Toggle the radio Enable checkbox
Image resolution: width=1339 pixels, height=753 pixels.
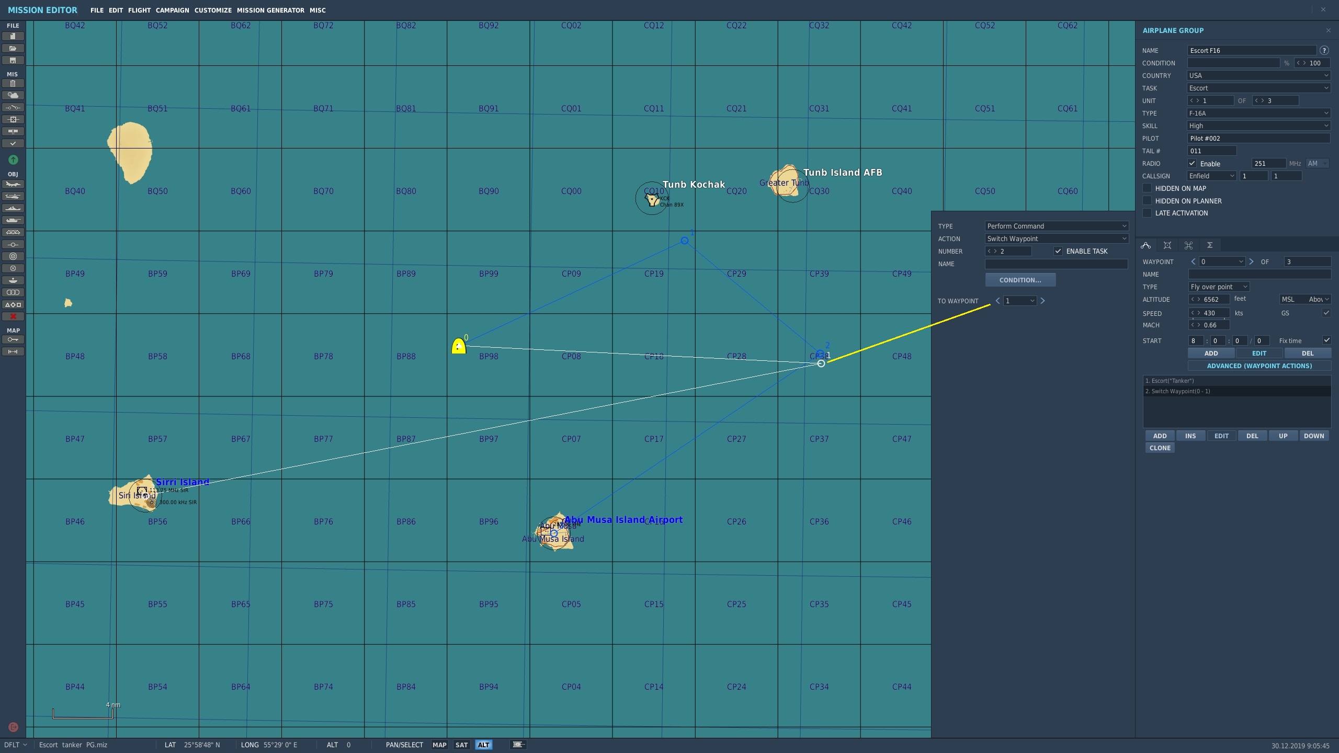[x=1192, y=163]
